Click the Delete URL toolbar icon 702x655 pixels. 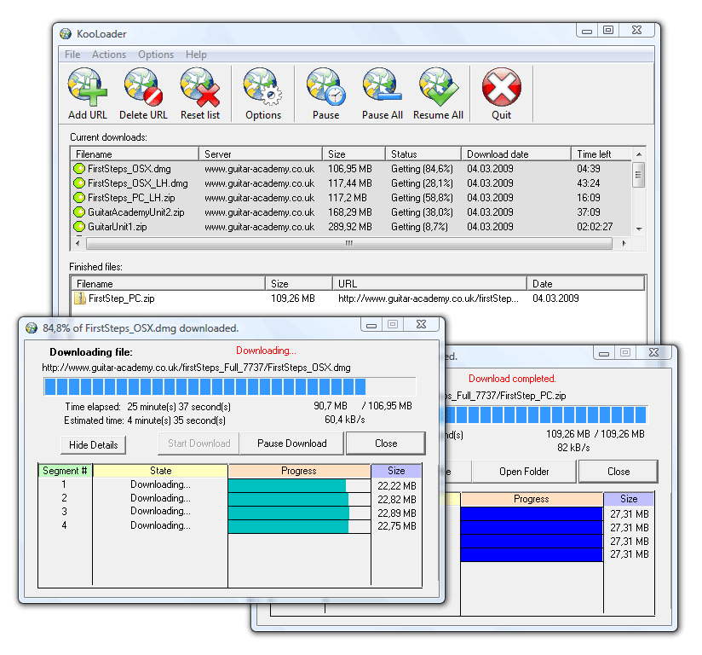143,86
